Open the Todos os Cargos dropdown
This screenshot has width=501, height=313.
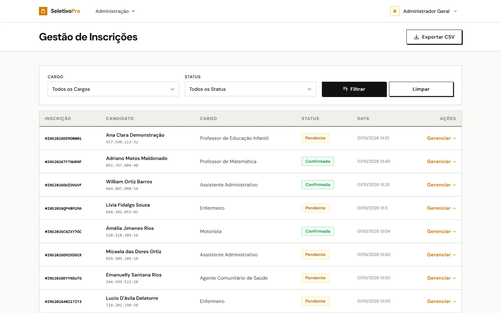pos(113,89)
